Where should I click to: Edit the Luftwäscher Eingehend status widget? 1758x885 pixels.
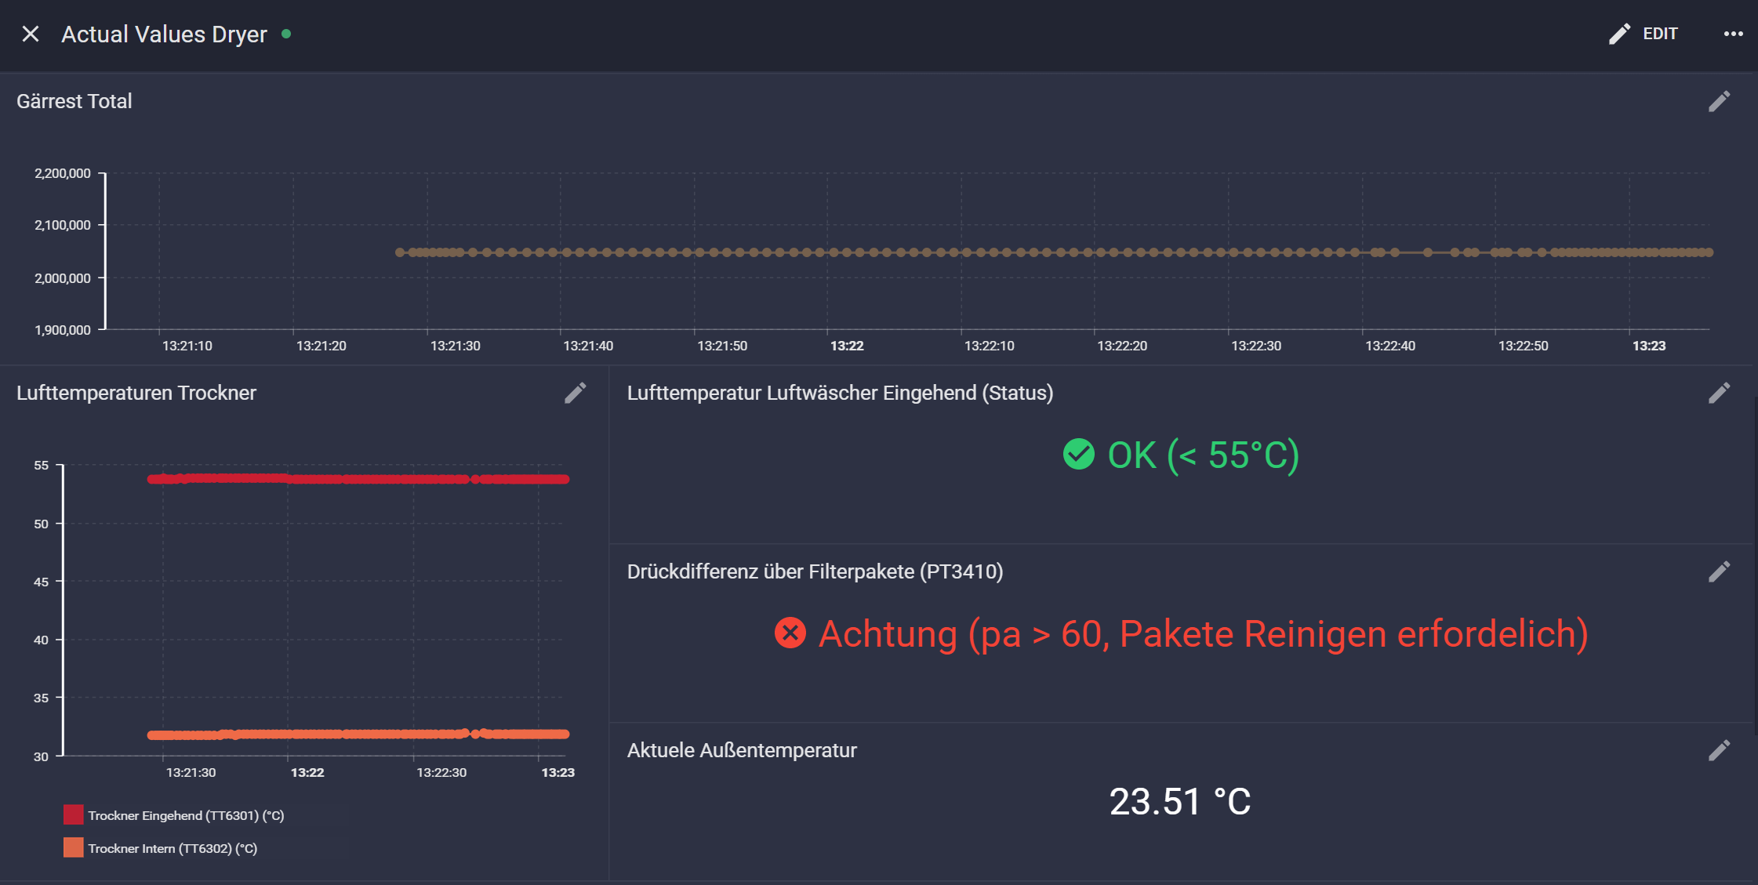tap(1719, 394)
